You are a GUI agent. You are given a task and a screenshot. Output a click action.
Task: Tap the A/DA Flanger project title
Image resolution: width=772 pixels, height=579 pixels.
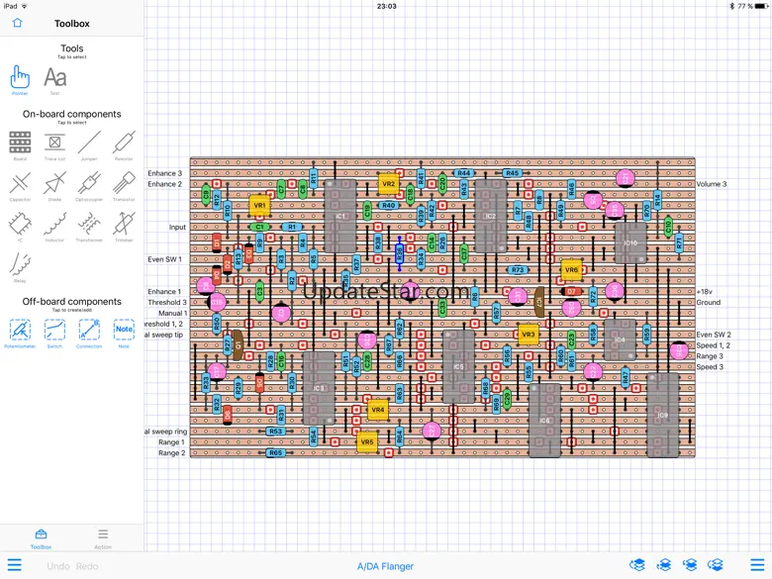coord(386,566)
